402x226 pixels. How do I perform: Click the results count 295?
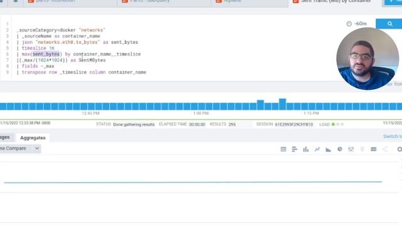pos(232,124)
